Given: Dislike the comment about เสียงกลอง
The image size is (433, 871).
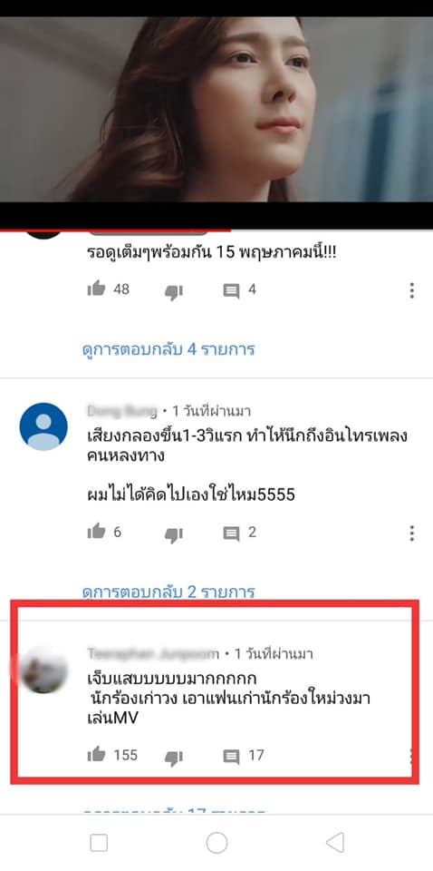Looking at the screenshot, I should click(174, 534).
